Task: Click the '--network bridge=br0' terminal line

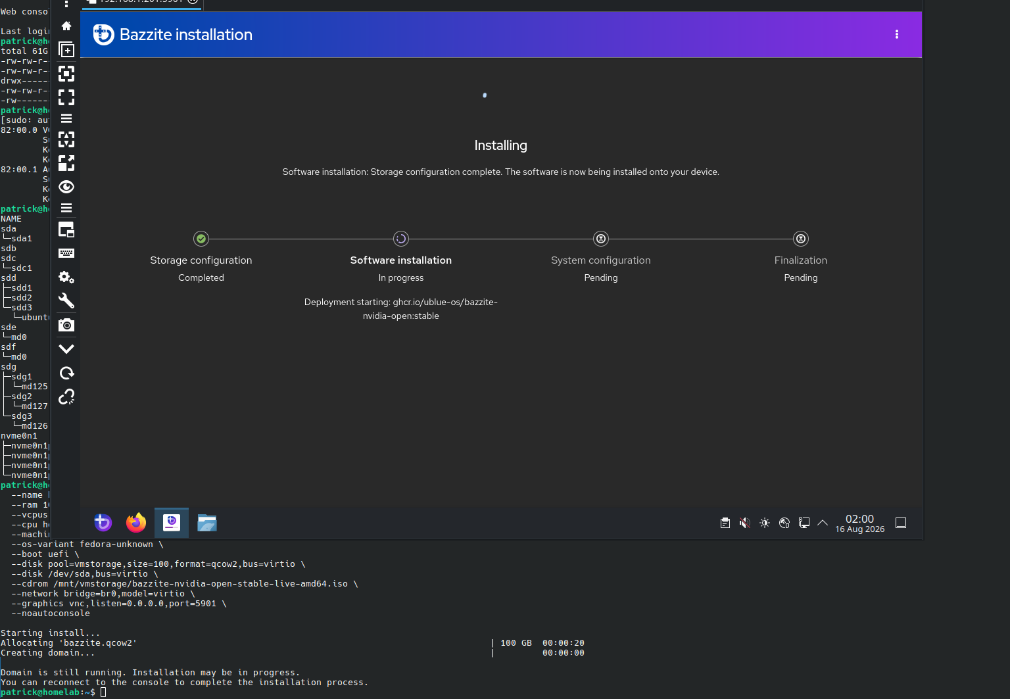Action: coord(103,594)
